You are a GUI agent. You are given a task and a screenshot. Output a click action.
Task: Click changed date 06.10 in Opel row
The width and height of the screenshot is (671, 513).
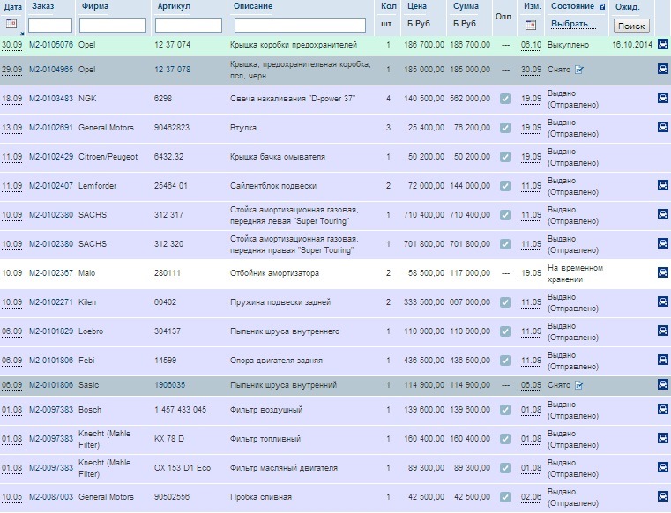[531, 45]
